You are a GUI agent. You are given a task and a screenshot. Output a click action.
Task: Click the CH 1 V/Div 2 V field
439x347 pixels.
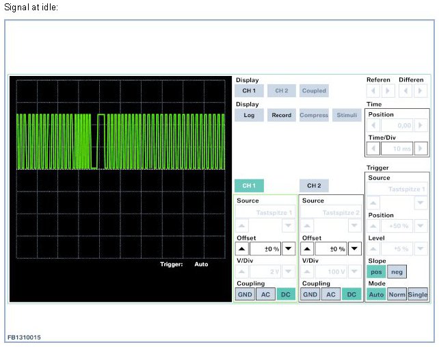(x=265, y=272)
